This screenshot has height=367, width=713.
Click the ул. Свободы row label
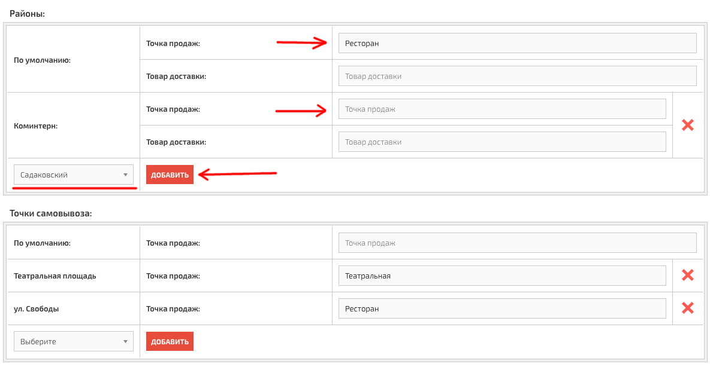36,309
